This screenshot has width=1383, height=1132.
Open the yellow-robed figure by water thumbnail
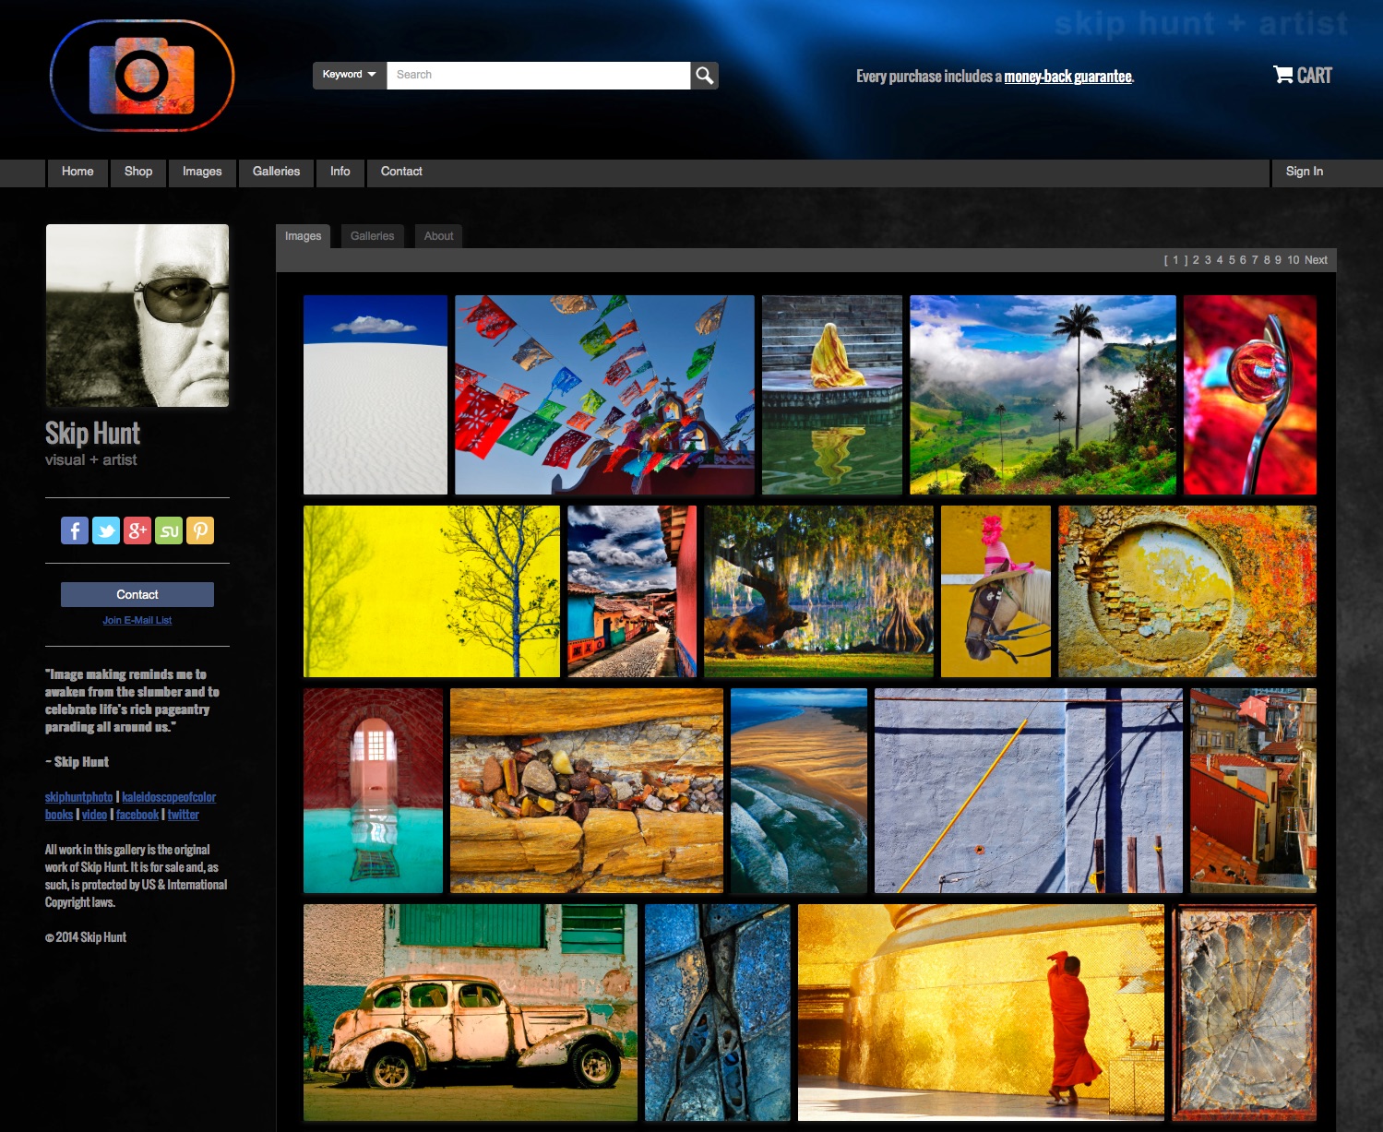(x=832, y=395)
